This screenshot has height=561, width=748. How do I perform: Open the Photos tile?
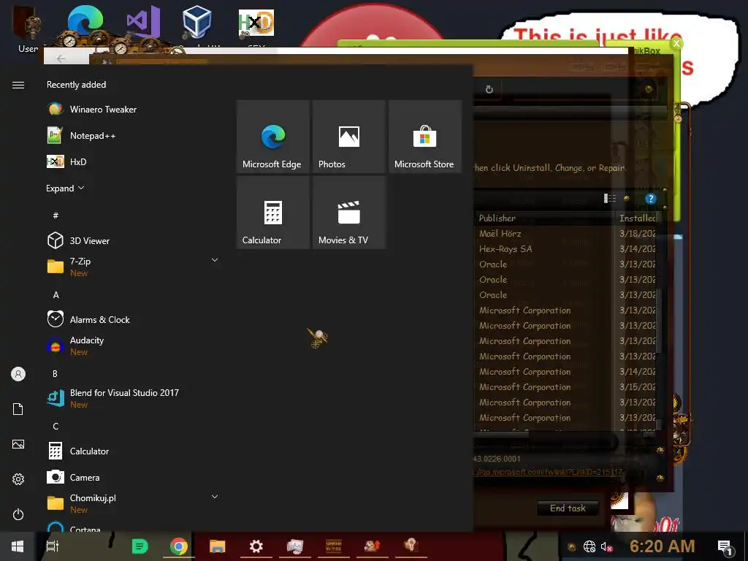point(349,137)
